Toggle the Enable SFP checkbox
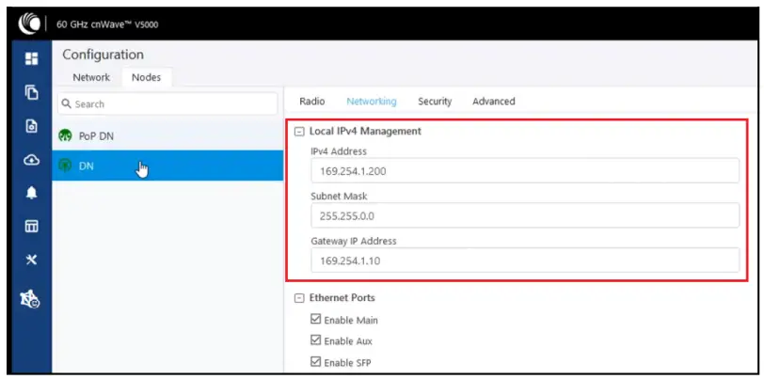This screenshot has width=764, height=379. [315, 362]
